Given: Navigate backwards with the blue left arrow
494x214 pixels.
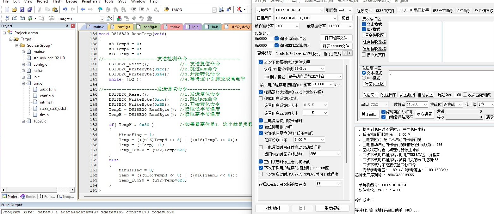Looking at the screenshot, I should [x=83, y=9].
